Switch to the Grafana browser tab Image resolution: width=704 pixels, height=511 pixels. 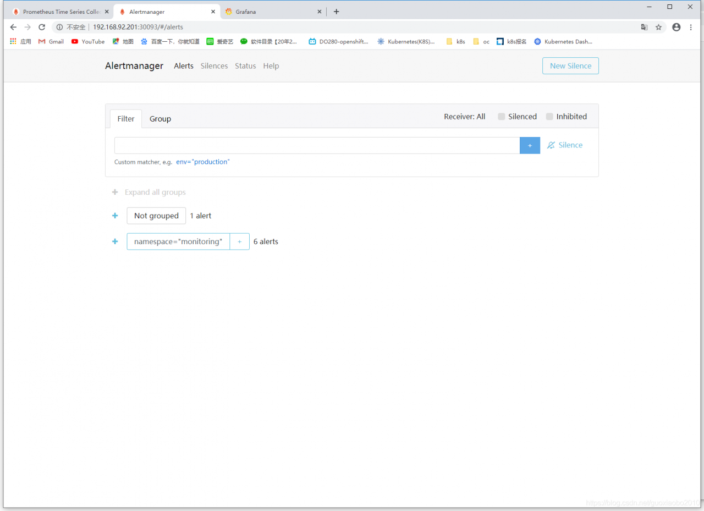pos(273,12)
